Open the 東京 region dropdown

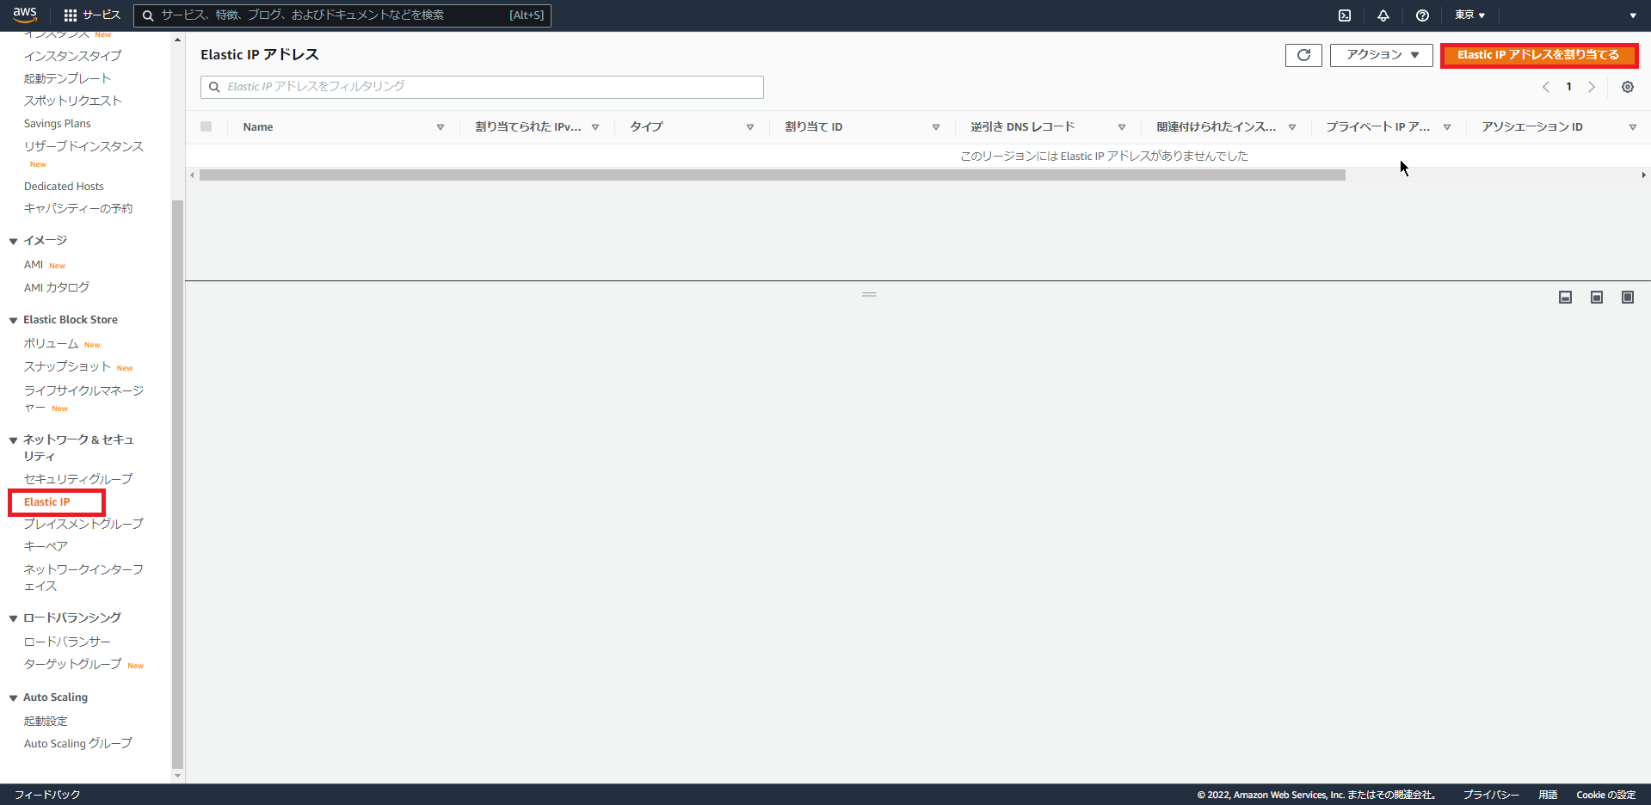[1468, 15]
